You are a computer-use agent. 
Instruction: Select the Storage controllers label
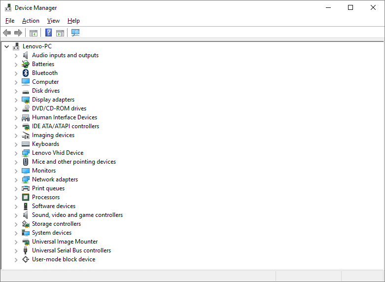(x=57, y=224)
